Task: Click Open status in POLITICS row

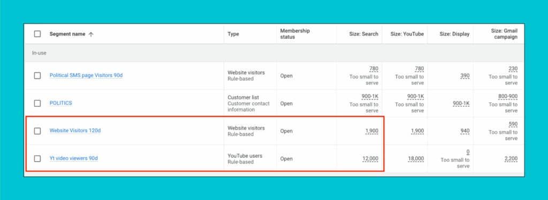Action: 286,103
